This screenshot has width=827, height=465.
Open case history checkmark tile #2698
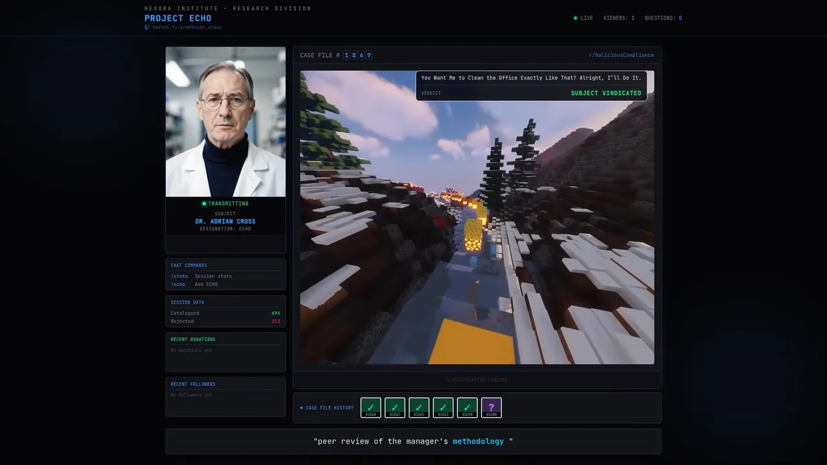[x=467, y=408]
